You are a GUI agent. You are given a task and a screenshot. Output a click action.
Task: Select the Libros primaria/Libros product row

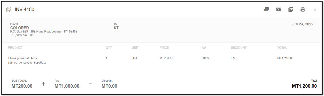[162, 60]
